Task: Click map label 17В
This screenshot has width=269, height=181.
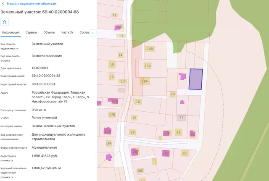Action: coord(108,131)
